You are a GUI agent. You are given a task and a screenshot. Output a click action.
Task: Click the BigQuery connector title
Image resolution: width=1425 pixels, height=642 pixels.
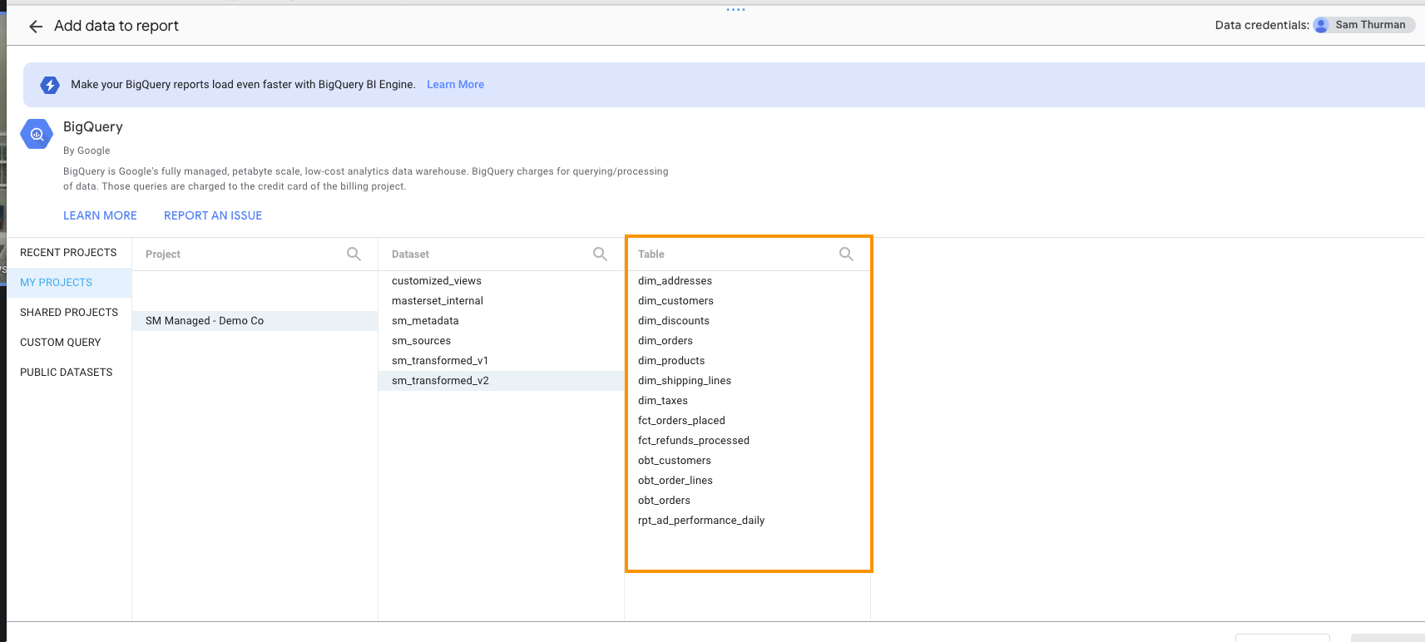click(93, 127)
